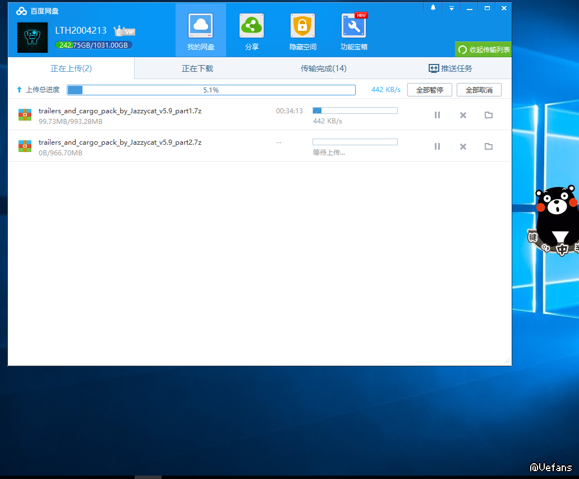Click 全部取消 button

coord(479,90)
